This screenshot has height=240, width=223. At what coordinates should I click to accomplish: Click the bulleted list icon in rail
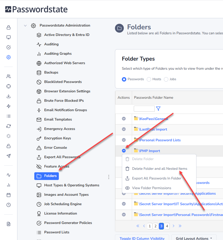coord(9,116)
